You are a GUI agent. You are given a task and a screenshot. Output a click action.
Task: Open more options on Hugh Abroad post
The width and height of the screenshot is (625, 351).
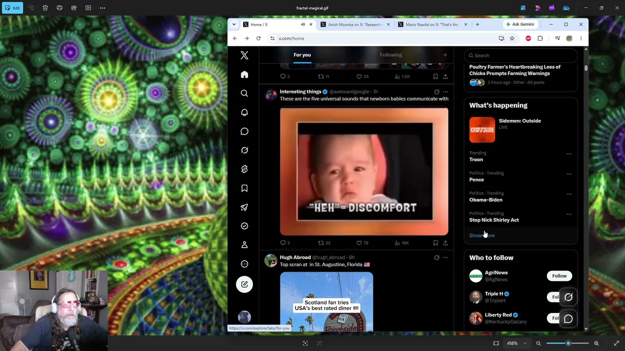click(445, 257)
